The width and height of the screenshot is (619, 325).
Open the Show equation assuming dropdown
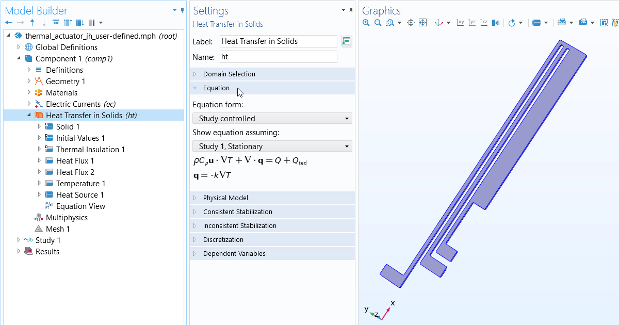(x=272, y=147)
